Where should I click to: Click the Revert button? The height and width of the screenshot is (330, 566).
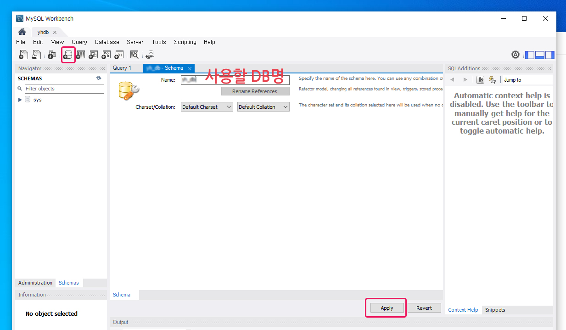pos(424,308)
